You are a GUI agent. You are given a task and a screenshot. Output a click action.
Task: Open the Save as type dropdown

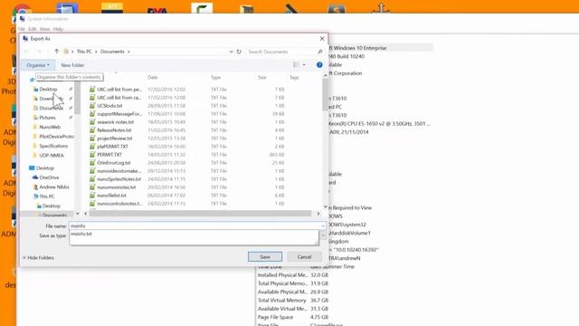323,235
